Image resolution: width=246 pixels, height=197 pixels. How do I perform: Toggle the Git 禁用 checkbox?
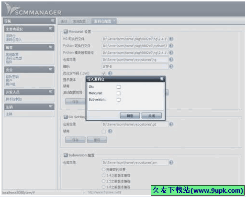point(103,131)
